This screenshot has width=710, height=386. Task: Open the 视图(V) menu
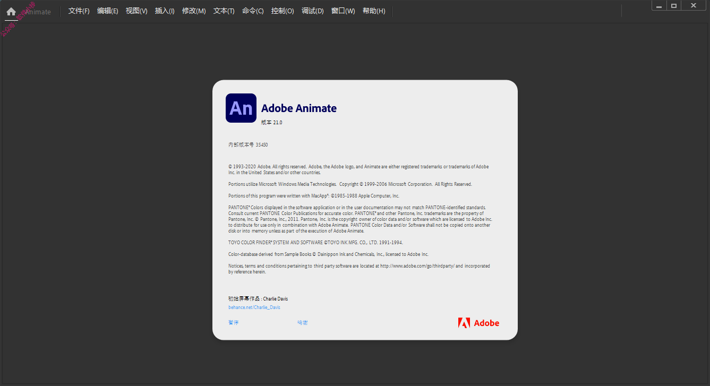coord(136,11)
